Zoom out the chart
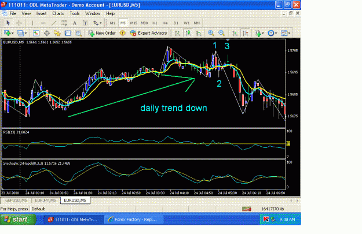The width and height of the screenshot is (362, 234). tap(221, 33)
